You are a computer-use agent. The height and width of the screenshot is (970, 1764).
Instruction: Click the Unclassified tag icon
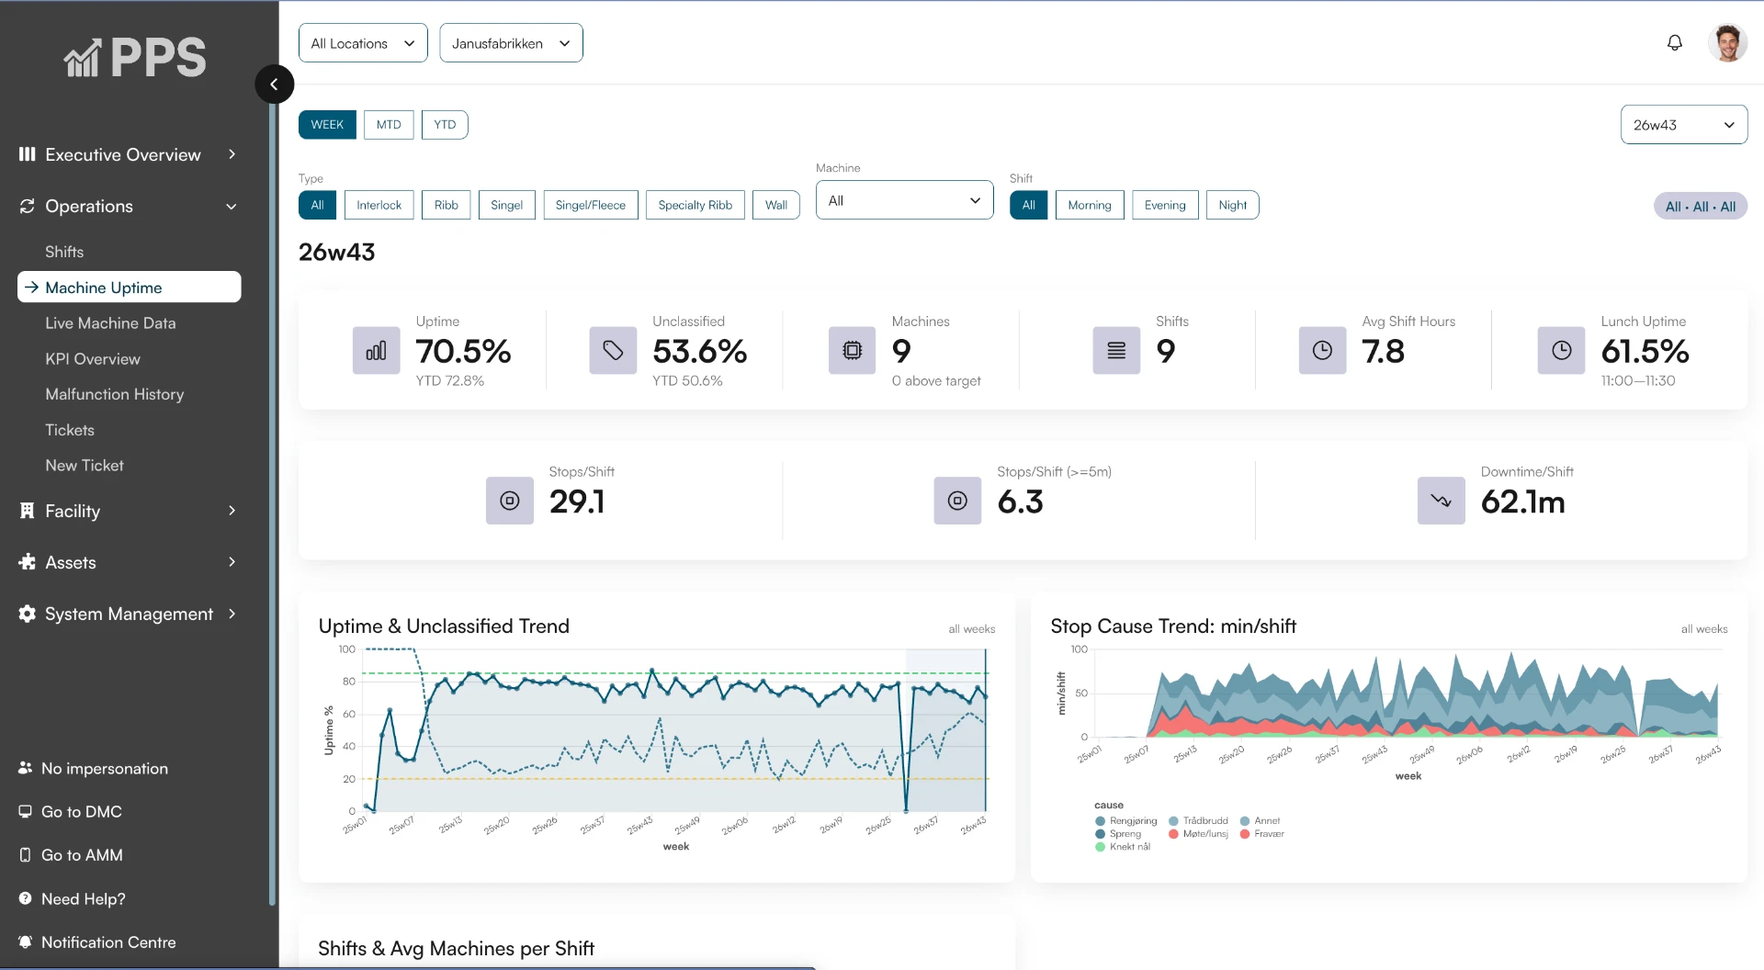613,351
